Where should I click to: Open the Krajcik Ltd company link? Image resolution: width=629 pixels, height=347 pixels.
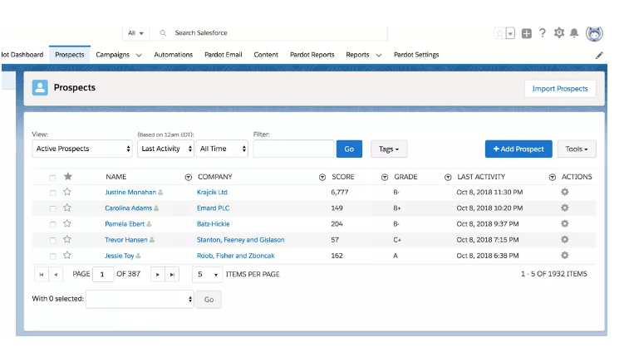(x=212, y=193)
